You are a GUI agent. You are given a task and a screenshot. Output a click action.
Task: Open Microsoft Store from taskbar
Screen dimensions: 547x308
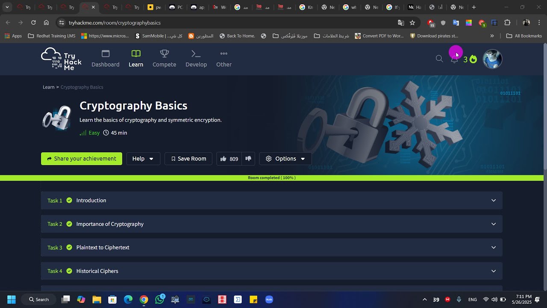[112, 299]
